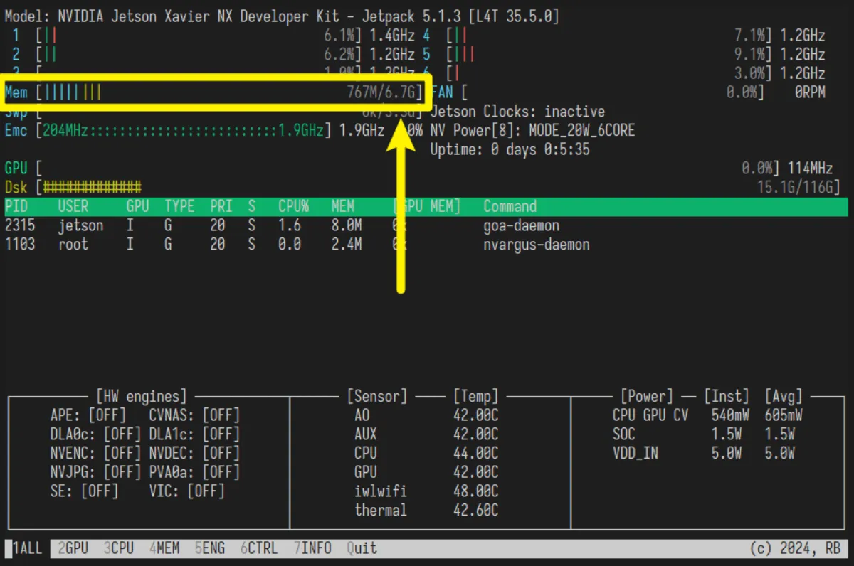
Task: Select the 1ALL overview tab
Action: click(x=26, y=548)
